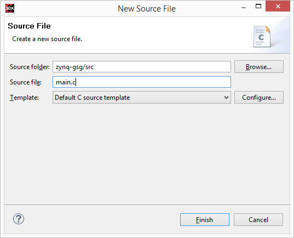
Task: Click the C source file wizard icon
Action: [x=262, y=36]
